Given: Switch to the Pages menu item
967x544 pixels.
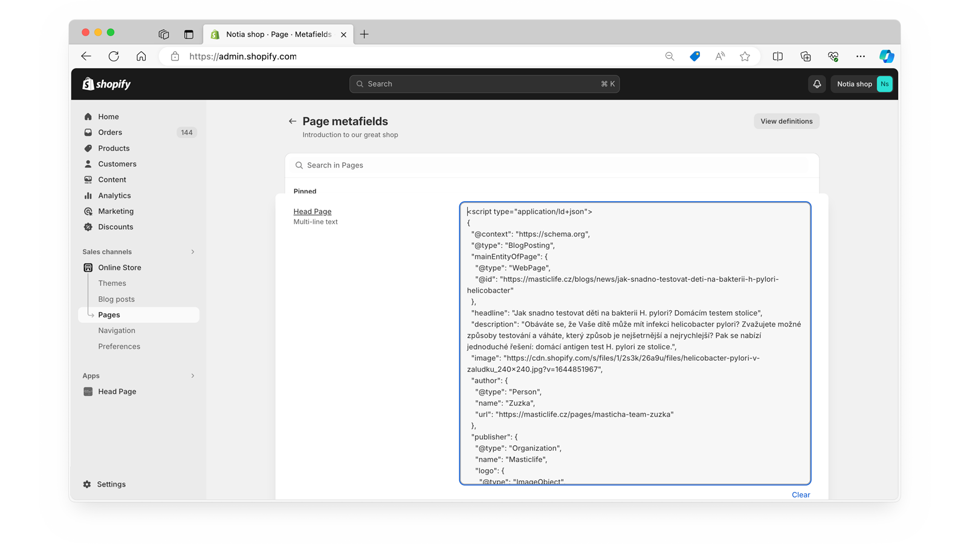Looking at the screenshot, I should pyautogui.click(x=109, y=314).
